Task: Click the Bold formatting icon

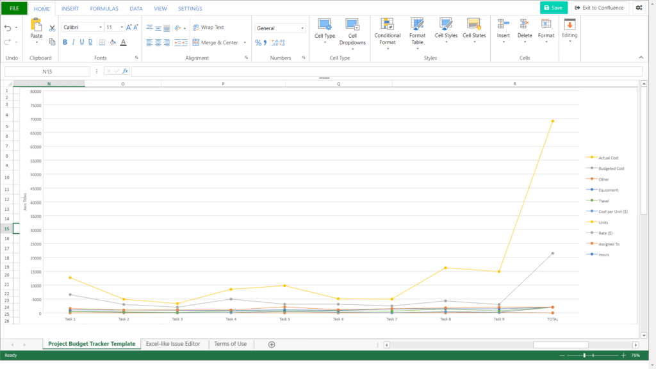Action: coord(65,42)
